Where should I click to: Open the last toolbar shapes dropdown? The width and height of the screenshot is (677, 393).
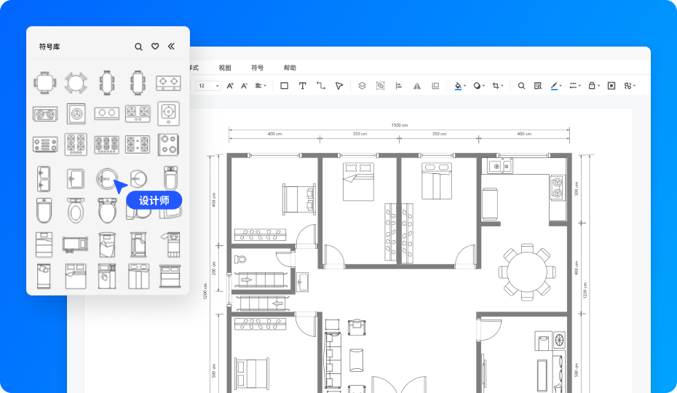[630, 85]
